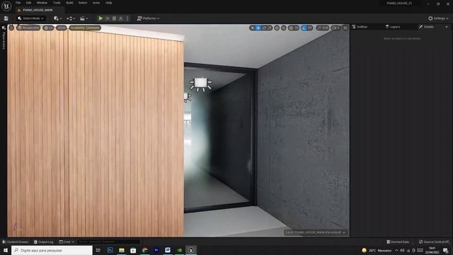The image size is (453, 255).
Task: Toggle surface snapping icon
Action: (284, 28)
